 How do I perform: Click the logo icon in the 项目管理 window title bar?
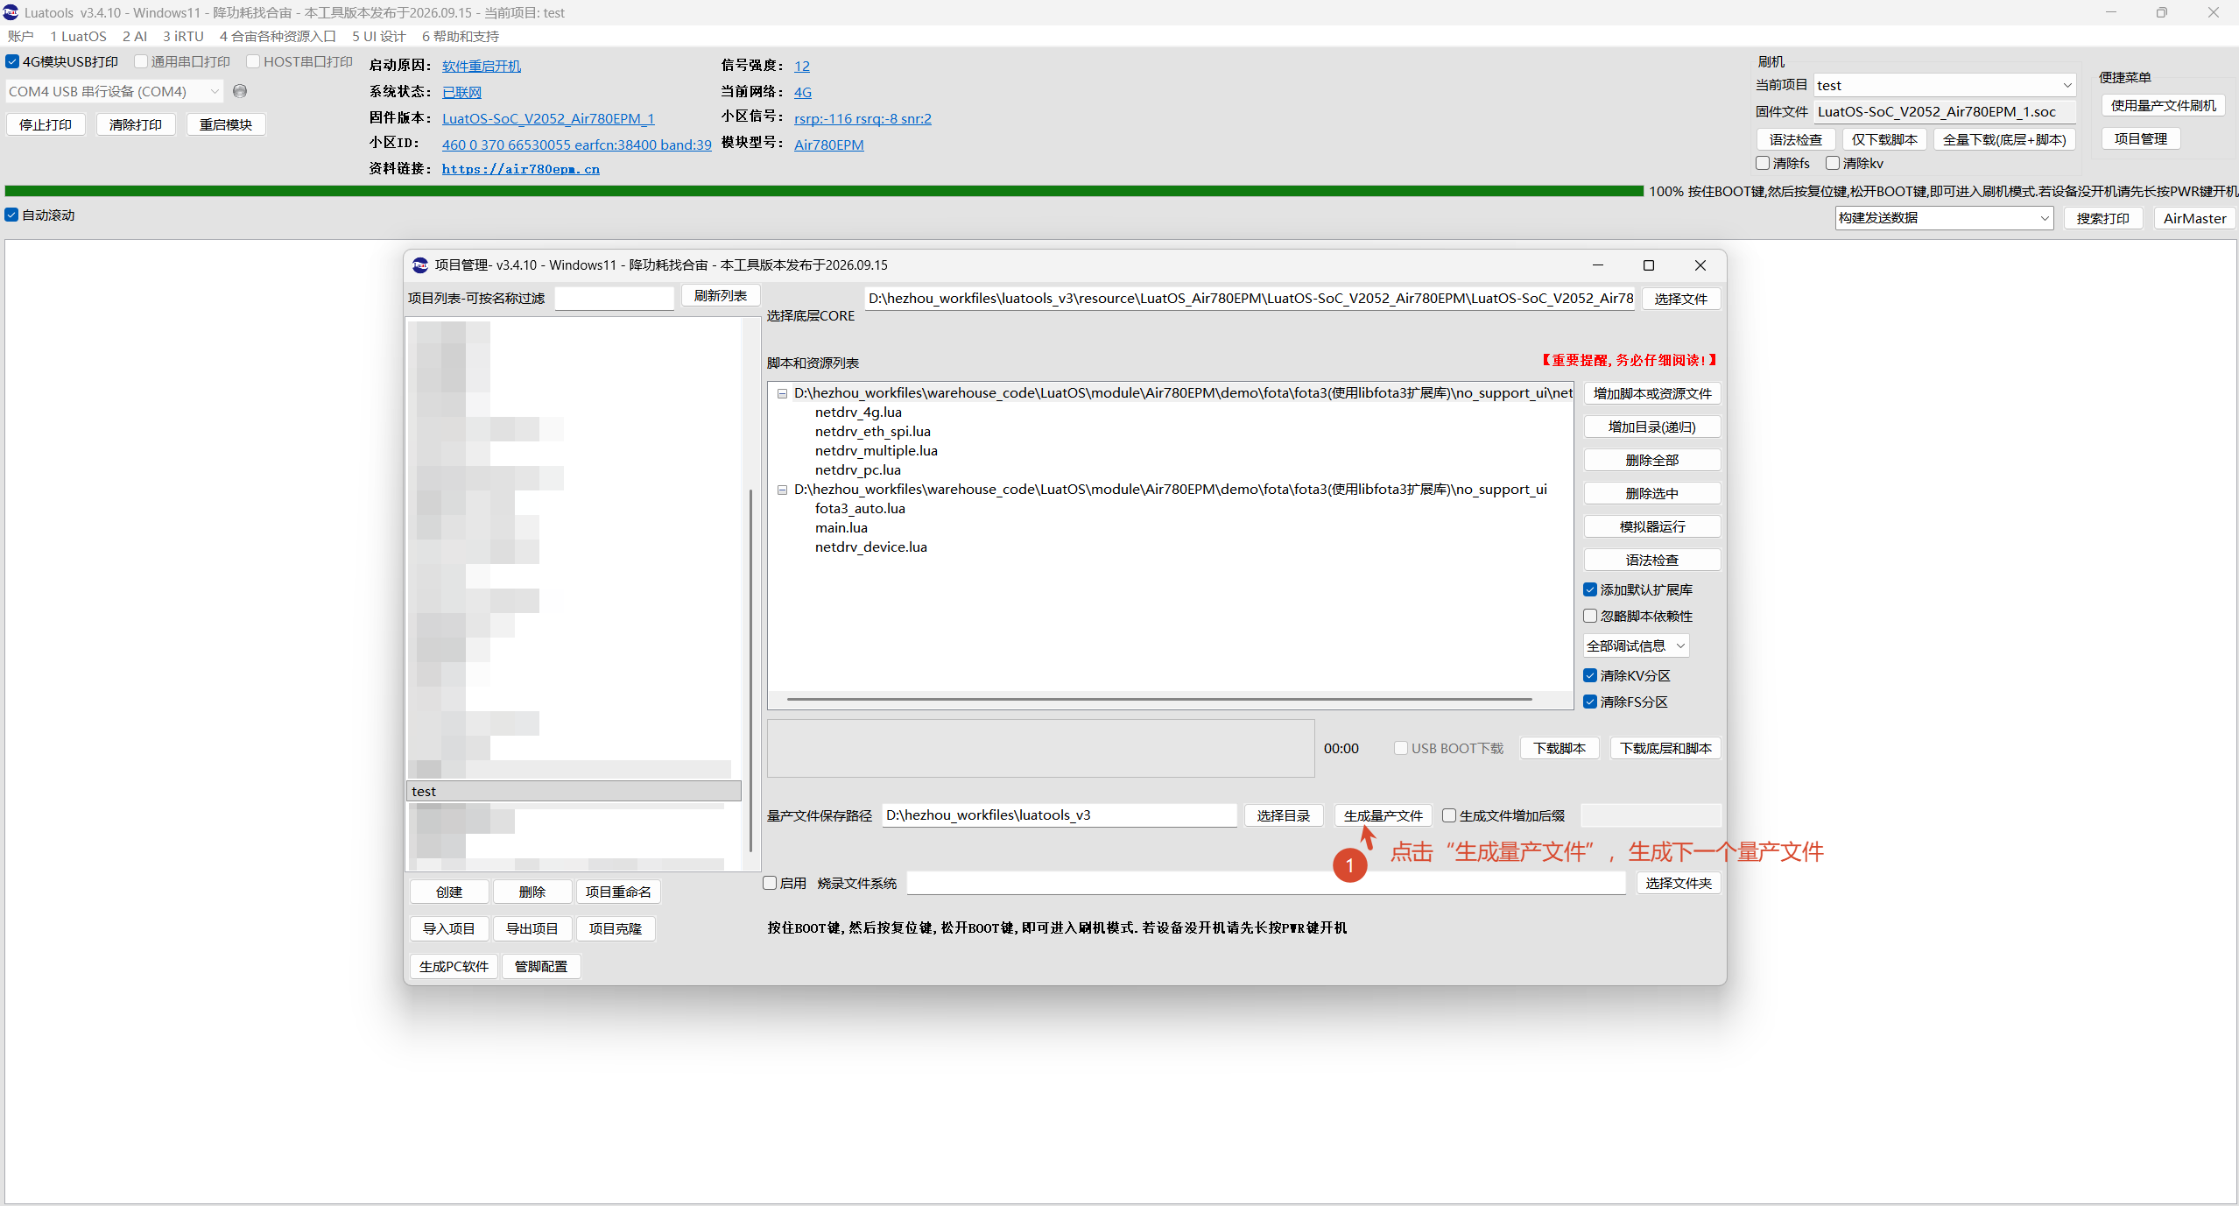(x=420, y=265)
